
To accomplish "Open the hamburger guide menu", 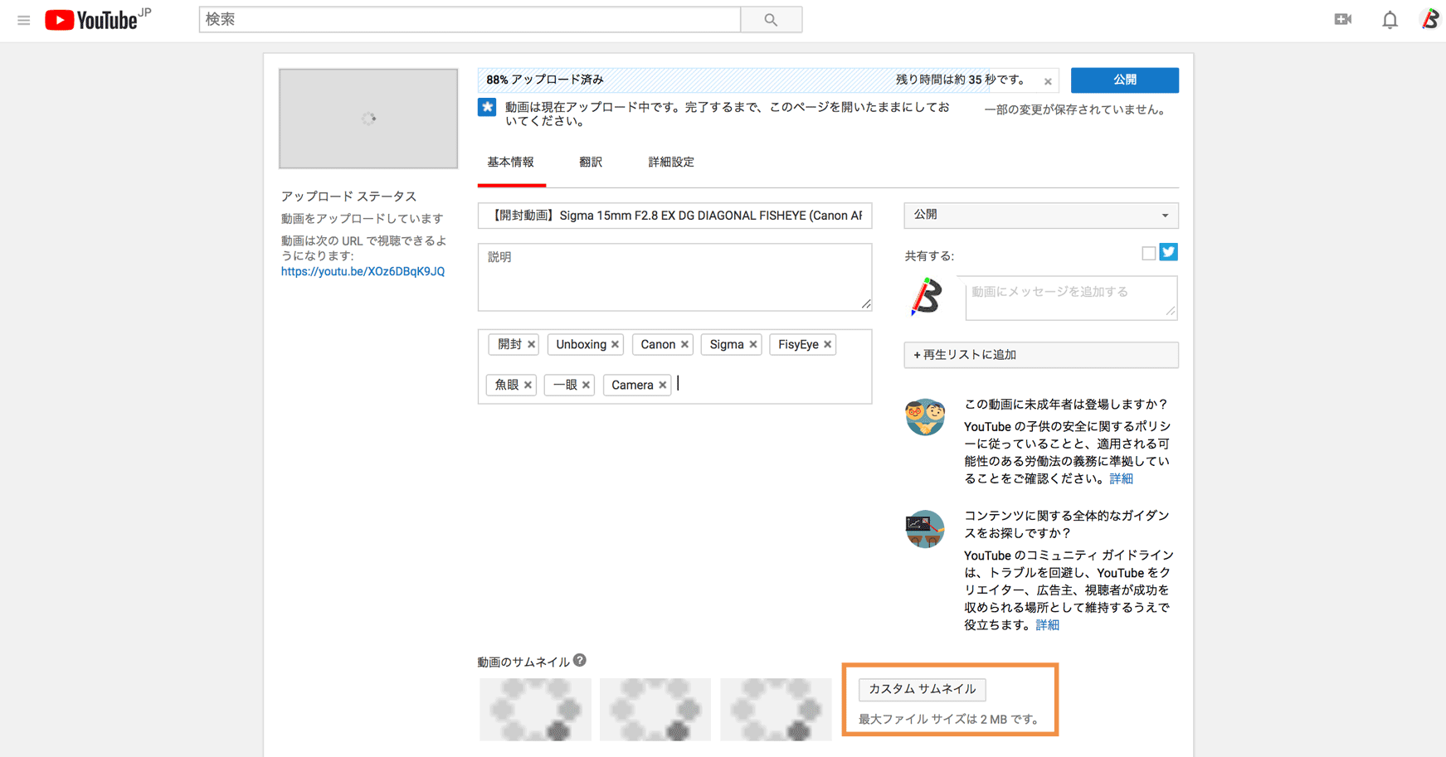I will point(23,20).
